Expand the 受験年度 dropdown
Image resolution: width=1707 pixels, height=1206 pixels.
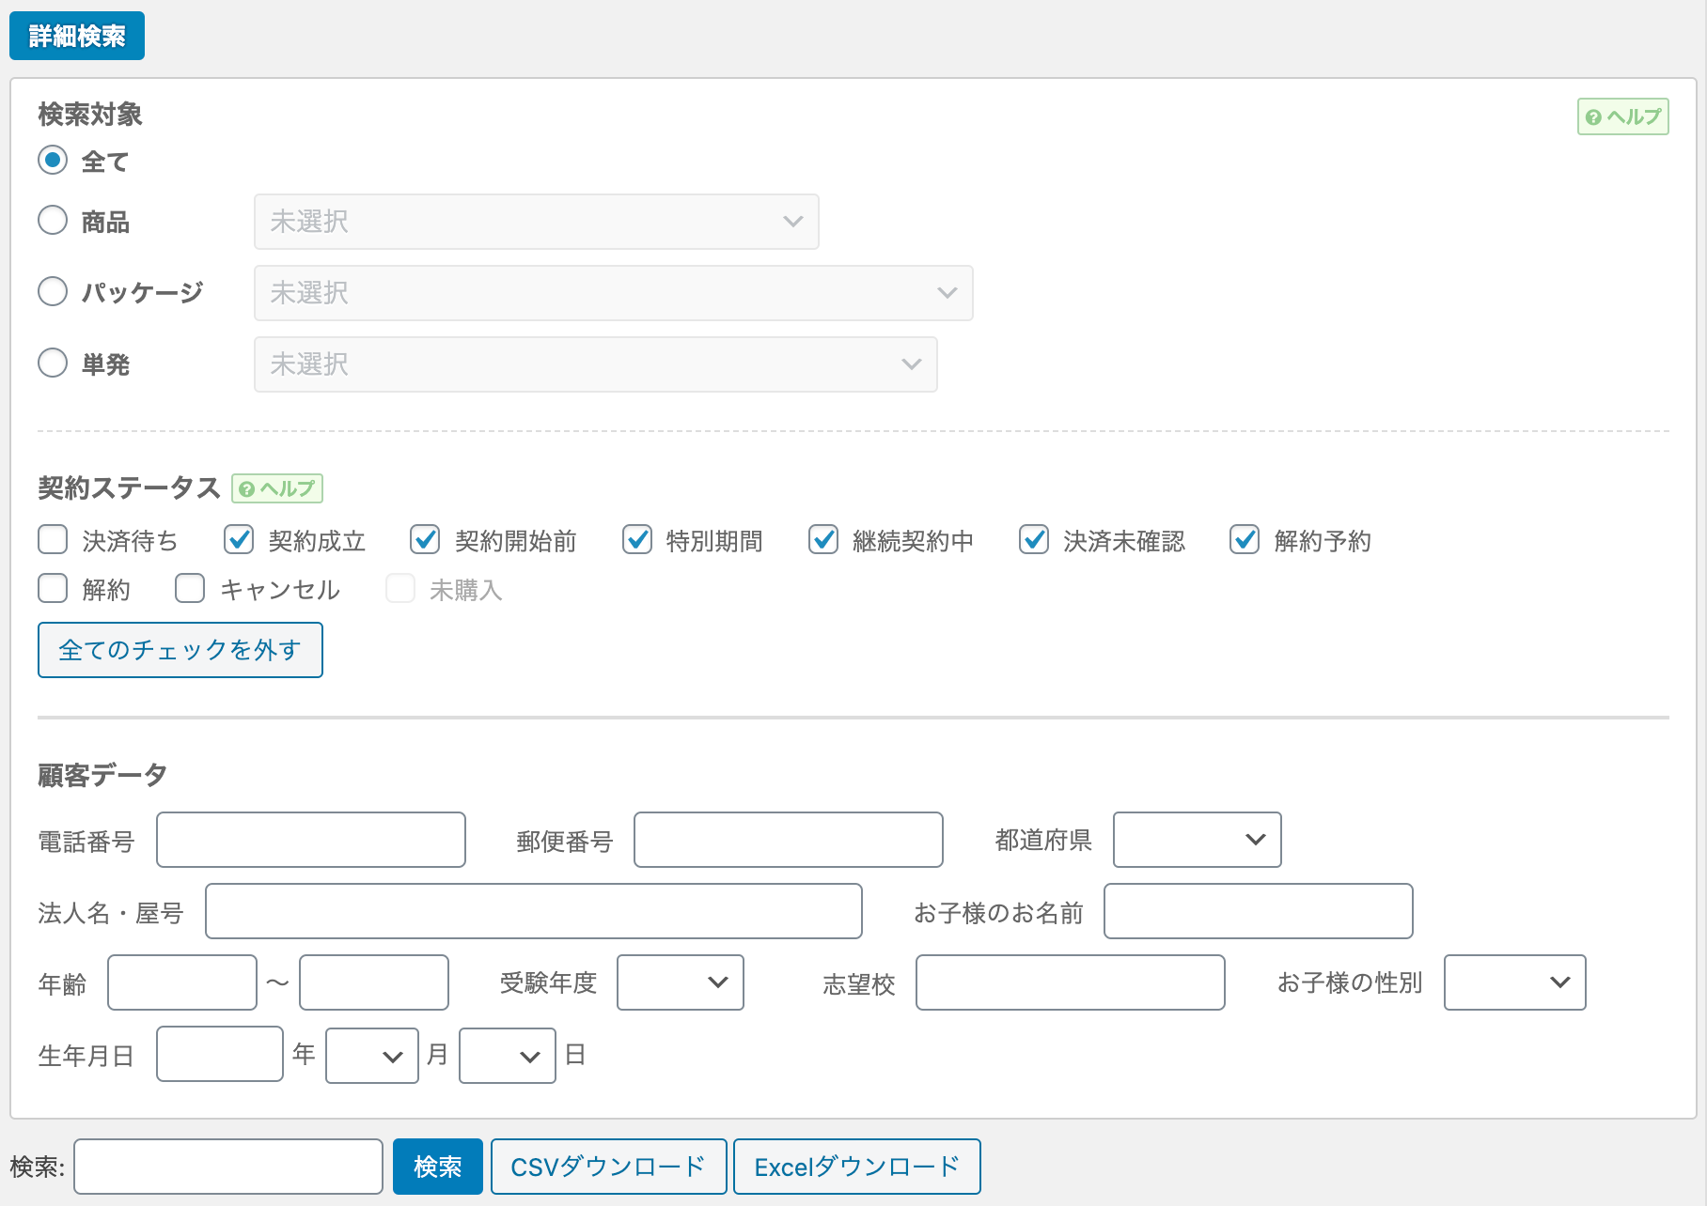point(680,982)
